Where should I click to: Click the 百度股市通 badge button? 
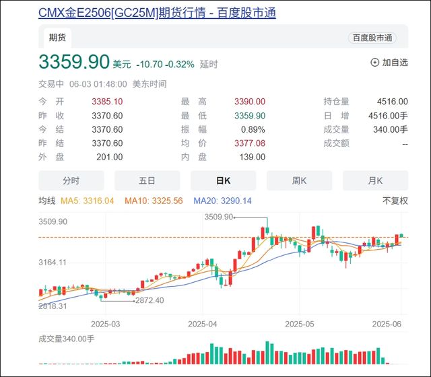(376, 38)
